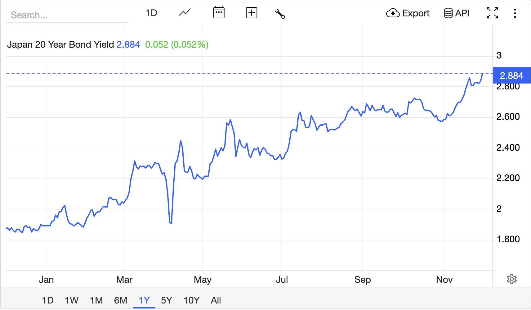
Task: Click the compare/add series plus icon
Action: pos(251,13)
